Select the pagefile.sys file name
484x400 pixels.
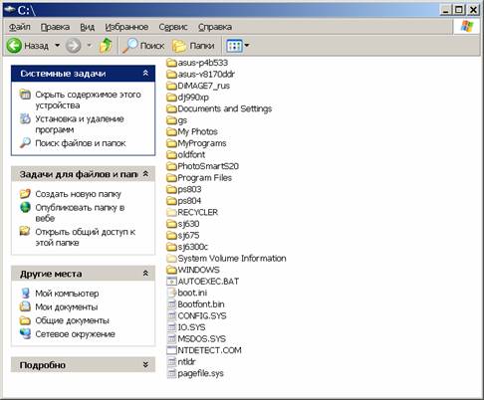(200, 373)
